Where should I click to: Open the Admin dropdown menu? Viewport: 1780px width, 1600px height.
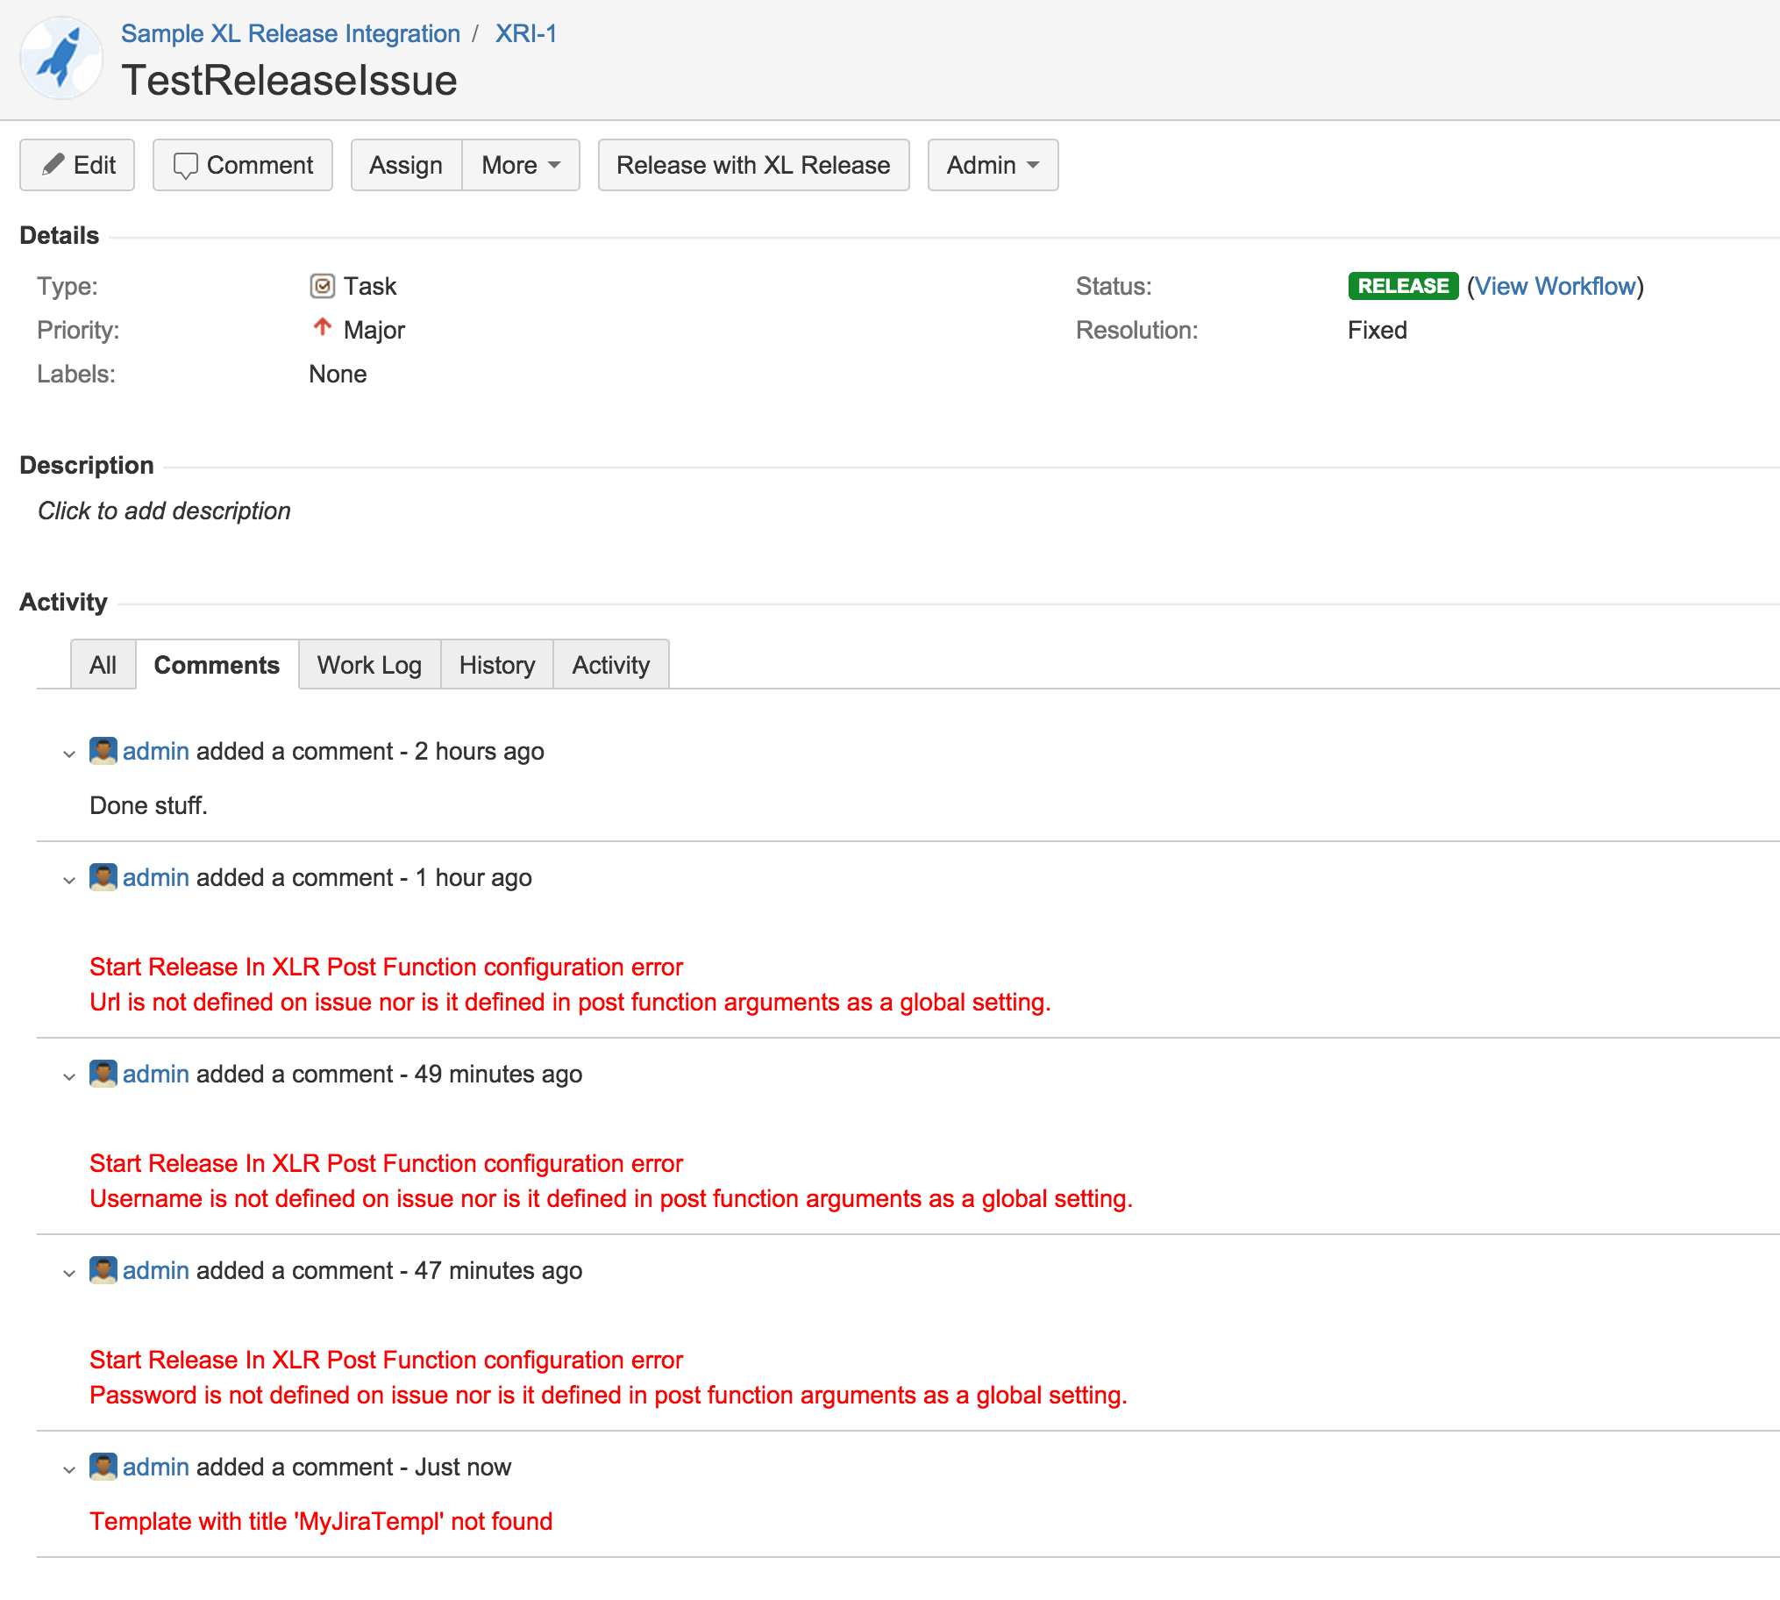click(x=992, y=164)
